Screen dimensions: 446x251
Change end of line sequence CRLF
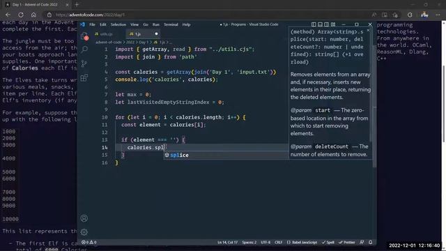click(279, 242)
